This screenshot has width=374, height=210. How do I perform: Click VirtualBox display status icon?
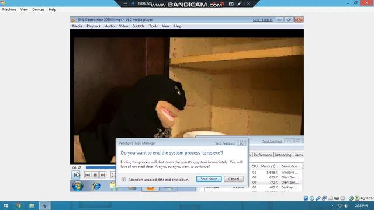coord(337,198)
